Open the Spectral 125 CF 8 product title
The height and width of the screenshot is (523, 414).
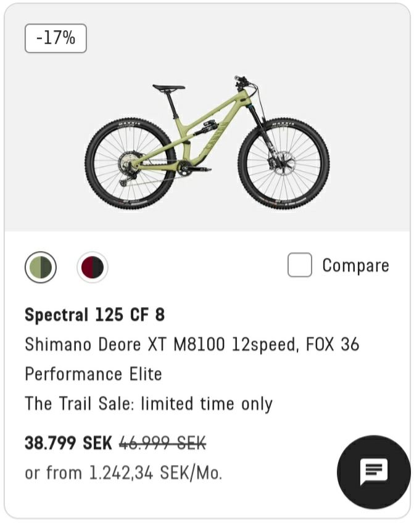point(95,315)
